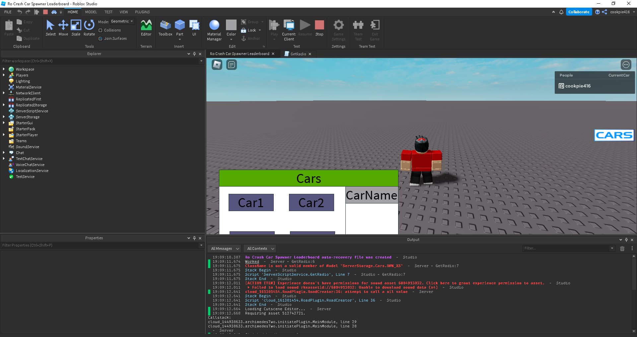Stop the running playtest
This screenshot has height=337, width=637.
click(x=319, y=28)
